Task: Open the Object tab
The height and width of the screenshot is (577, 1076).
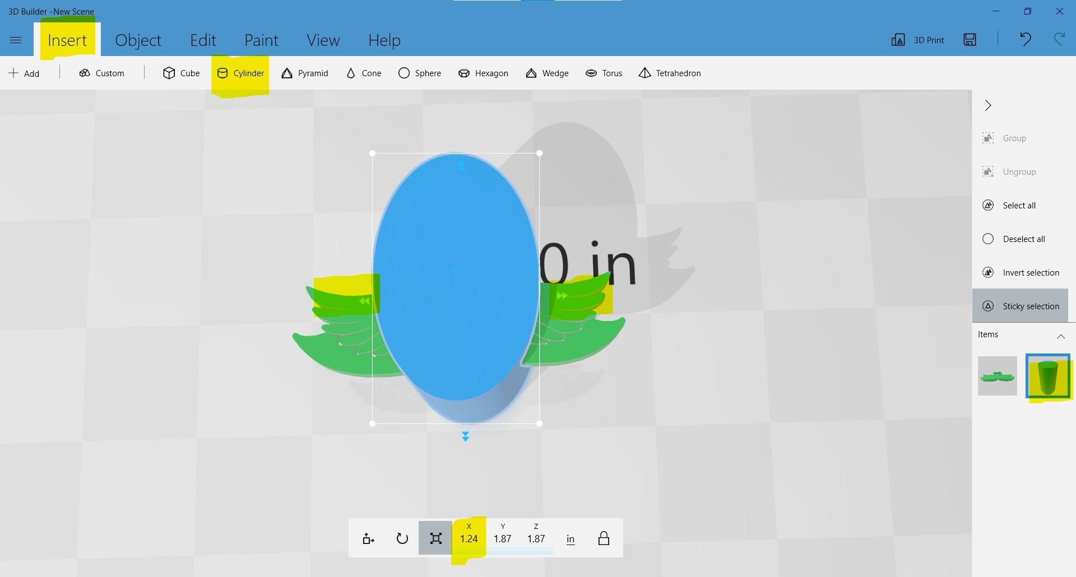Action: [x=138, y=40]
